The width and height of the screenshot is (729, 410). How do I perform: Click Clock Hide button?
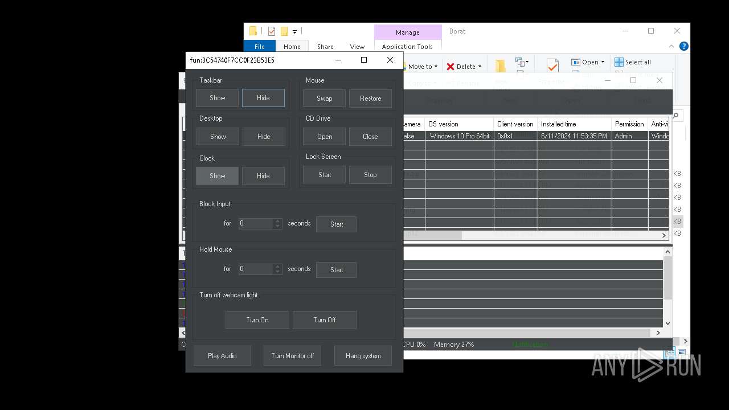pyautogui.click(x=263, y=176)
